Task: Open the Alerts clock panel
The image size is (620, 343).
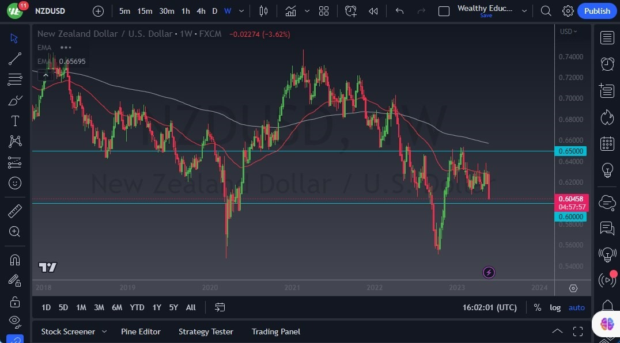Action: [607, 63]
